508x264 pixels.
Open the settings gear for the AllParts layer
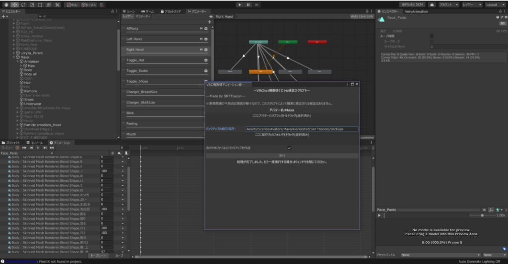(206, 28)
